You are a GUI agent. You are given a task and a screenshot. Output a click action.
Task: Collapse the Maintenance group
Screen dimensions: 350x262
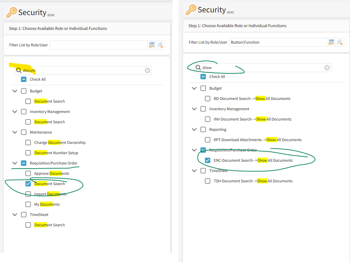[x=15, y=132]
